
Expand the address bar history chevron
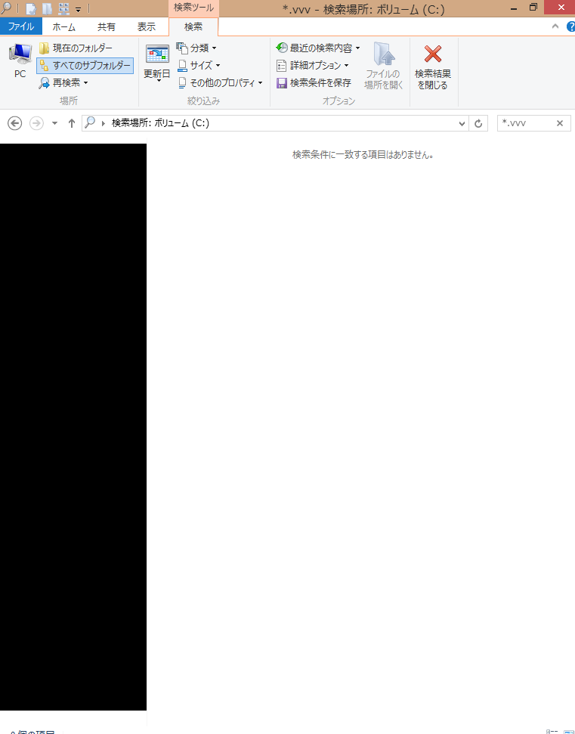[x=462, y=123]
